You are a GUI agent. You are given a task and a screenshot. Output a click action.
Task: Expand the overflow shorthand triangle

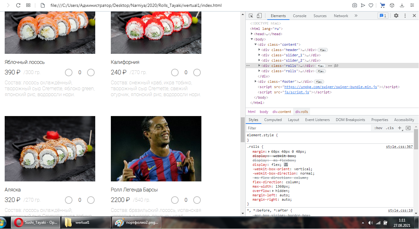[273, 191]
